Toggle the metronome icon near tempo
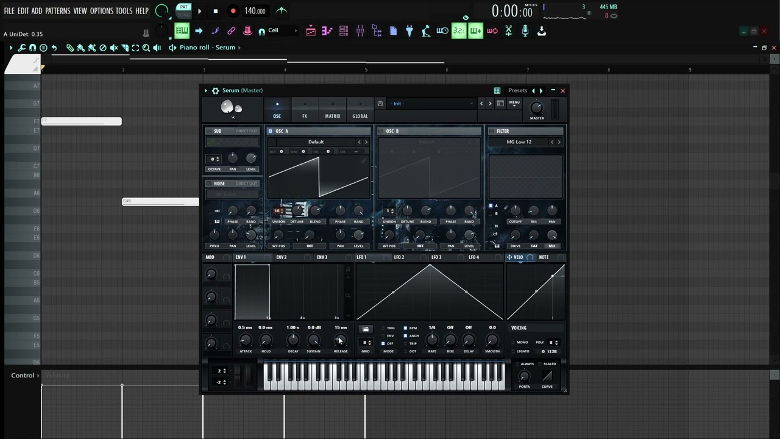This screenshot has width=780, height=439. tap(282, 10)
